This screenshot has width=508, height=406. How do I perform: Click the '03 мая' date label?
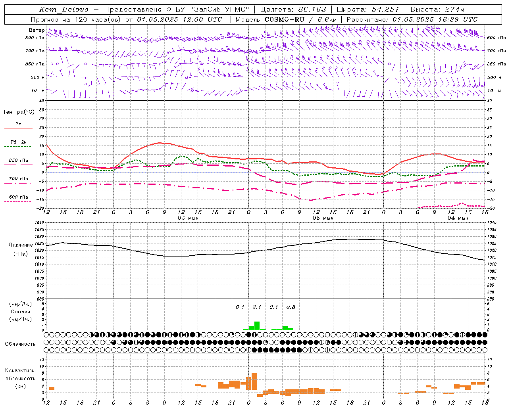(323, 218)
